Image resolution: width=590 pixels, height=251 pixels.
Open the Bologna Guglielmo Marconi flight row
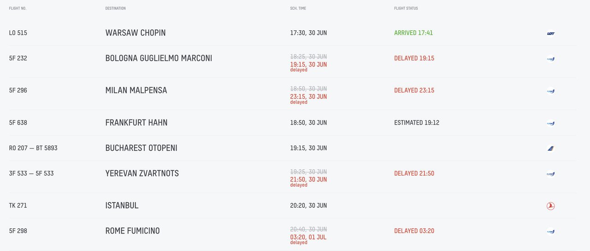[292, 62]
